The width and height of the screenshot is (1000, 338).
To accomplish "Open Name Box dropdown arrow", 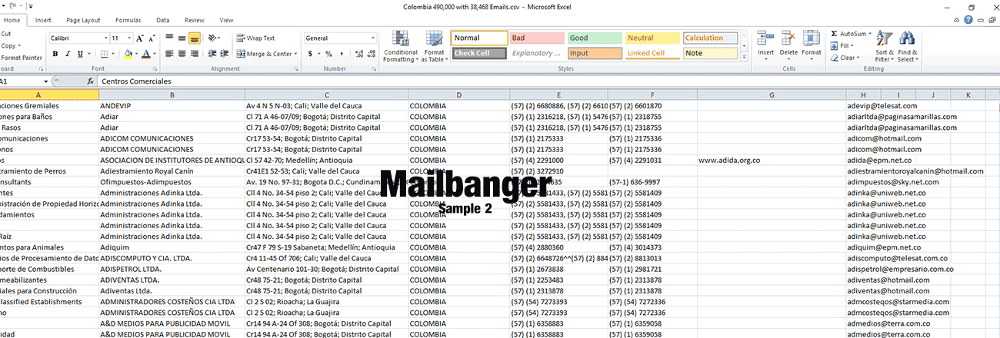I will pos(45,81).
